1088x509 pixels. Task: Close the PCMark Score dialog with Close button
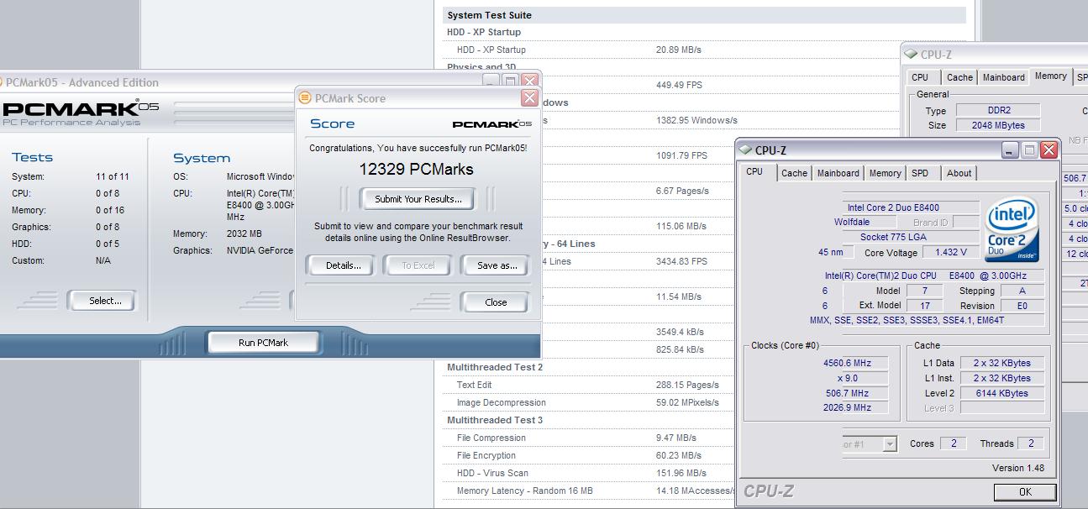[496, 302]
